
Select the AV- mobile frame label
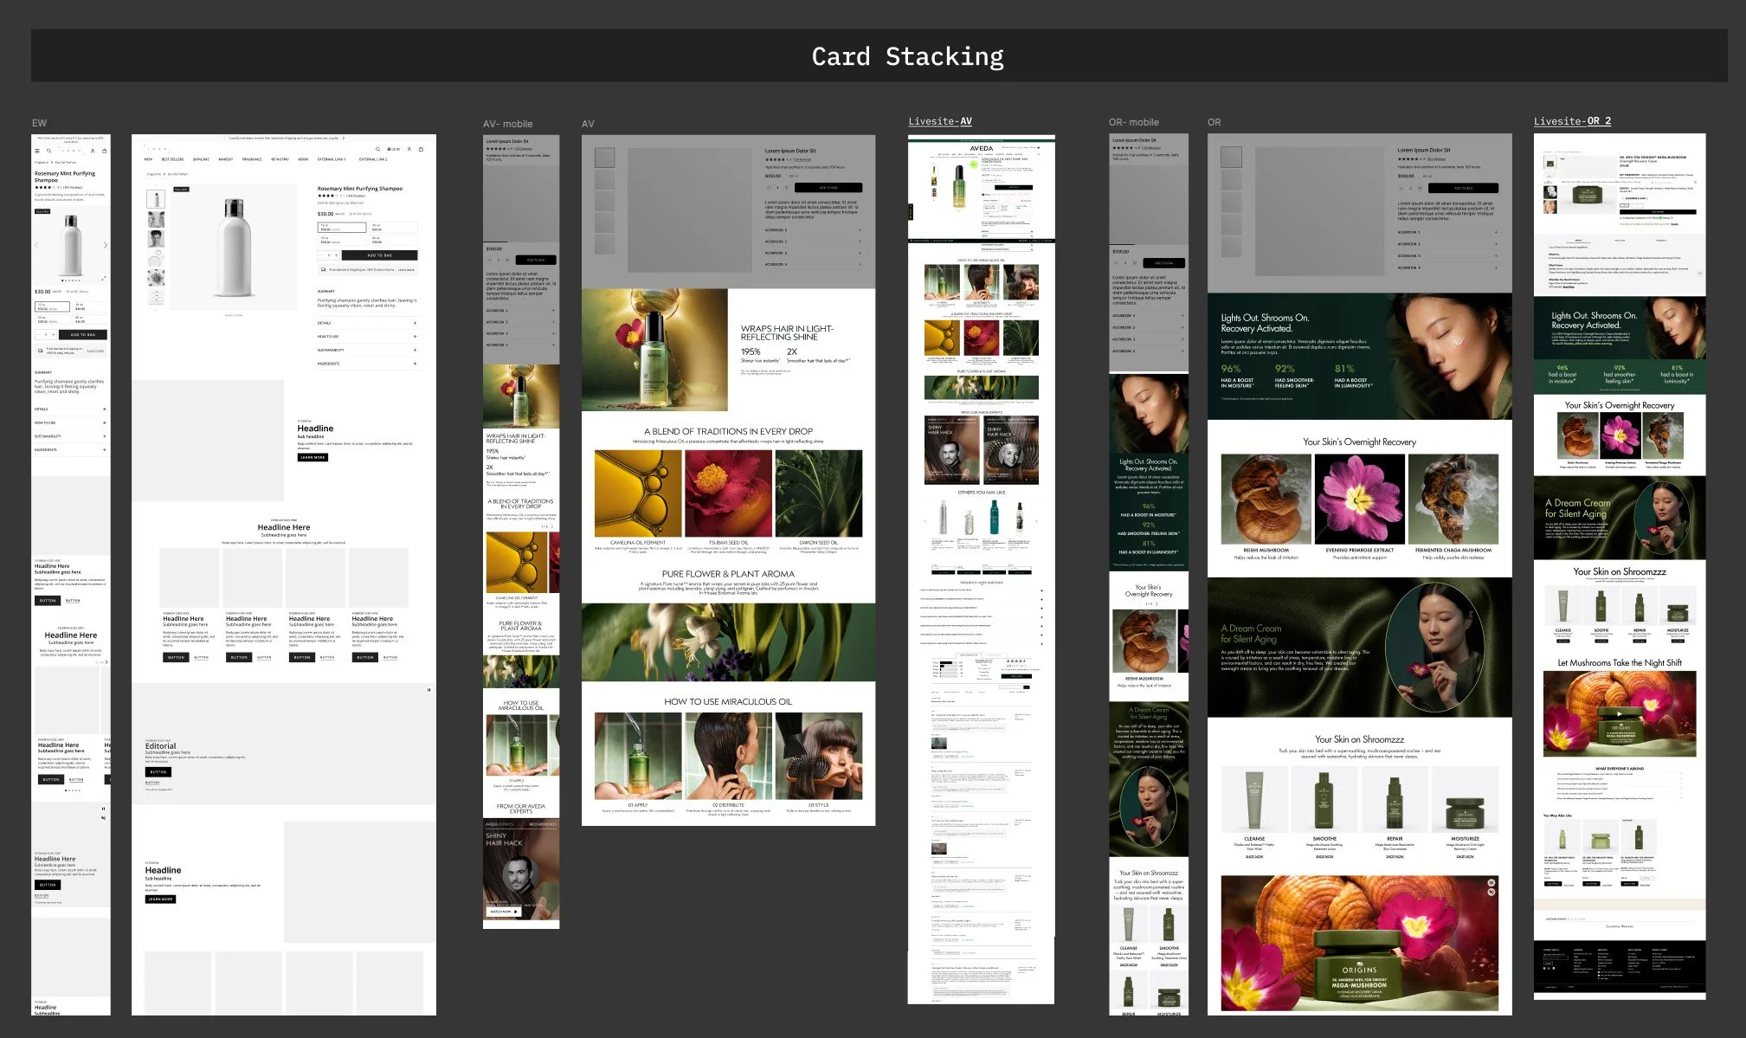[x=507, y=124]
